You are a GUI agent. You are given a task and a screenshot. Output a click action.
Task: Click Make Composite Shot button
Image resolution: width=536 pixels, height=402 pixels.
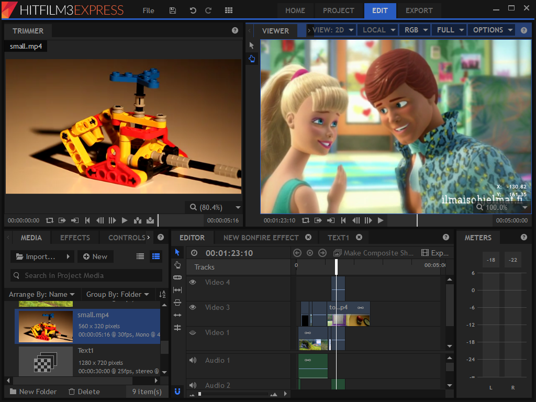(x=373, y=253)
